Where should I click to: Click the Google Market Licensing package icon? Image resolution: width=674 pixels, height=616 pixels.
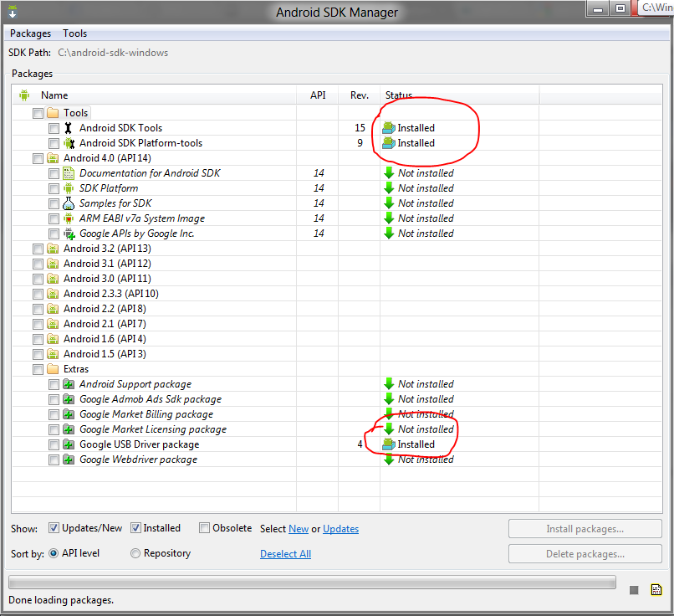tap(69, 429)
